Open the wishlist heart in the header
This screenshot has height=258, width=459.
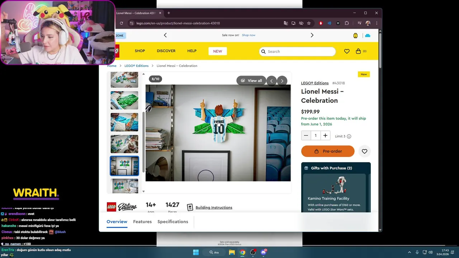click(347, 51)
